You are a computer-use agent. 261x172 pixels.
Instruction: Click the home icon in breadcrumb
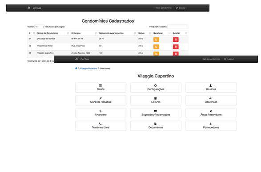[76, 68]
